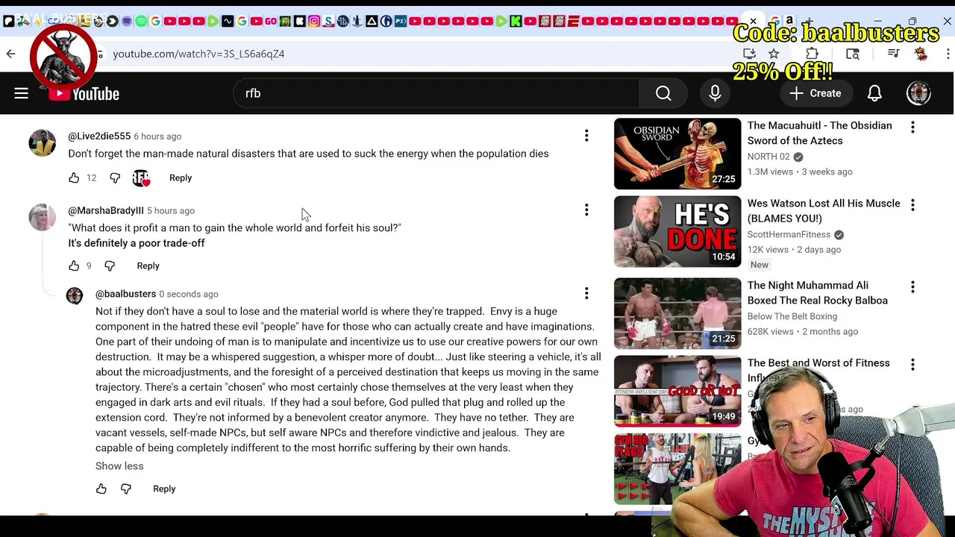The width and height of the screenshot is (955, 537).
Task: Open more actions for baalbusters reply
Action: pos(586,293)
